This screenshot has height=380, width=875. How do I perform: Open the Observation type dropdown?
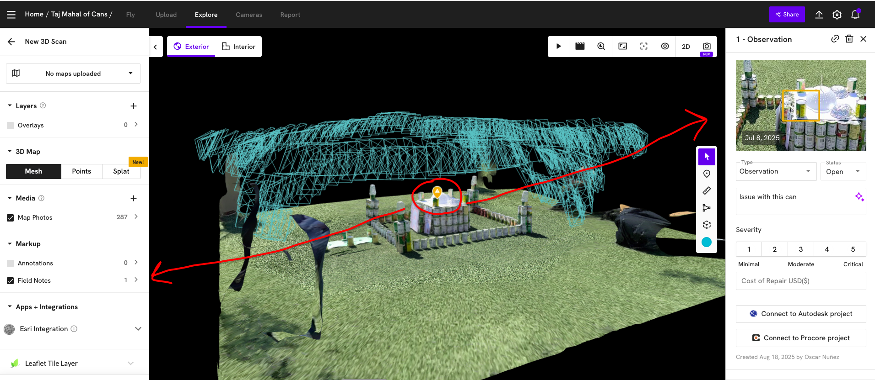pos(776,171)
